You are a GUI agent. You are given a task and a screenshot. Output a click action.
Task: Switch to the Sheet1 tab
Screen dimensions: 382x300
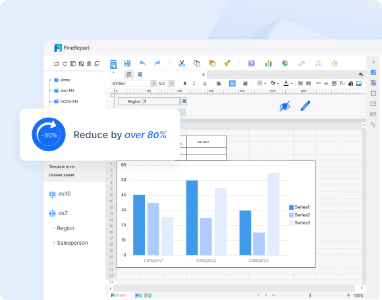[x=119, y=295]
